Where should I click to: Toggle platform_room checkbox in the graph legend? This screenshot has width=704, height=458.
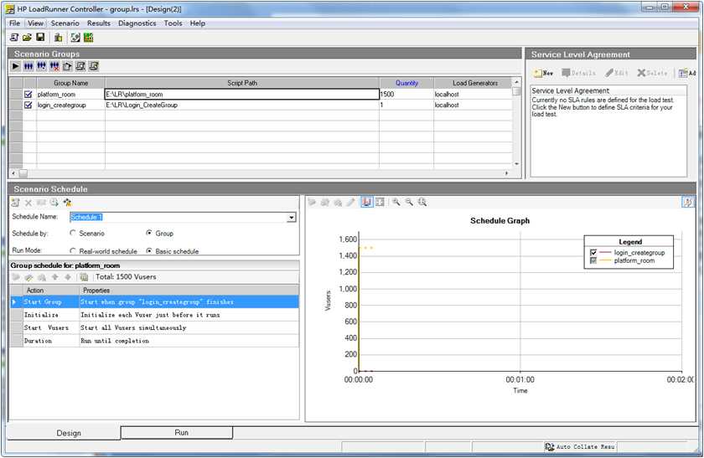593,260
